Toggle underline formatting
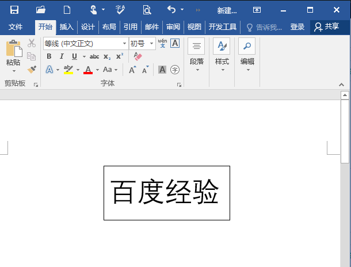Screen dimensions: 351x267 75,56
